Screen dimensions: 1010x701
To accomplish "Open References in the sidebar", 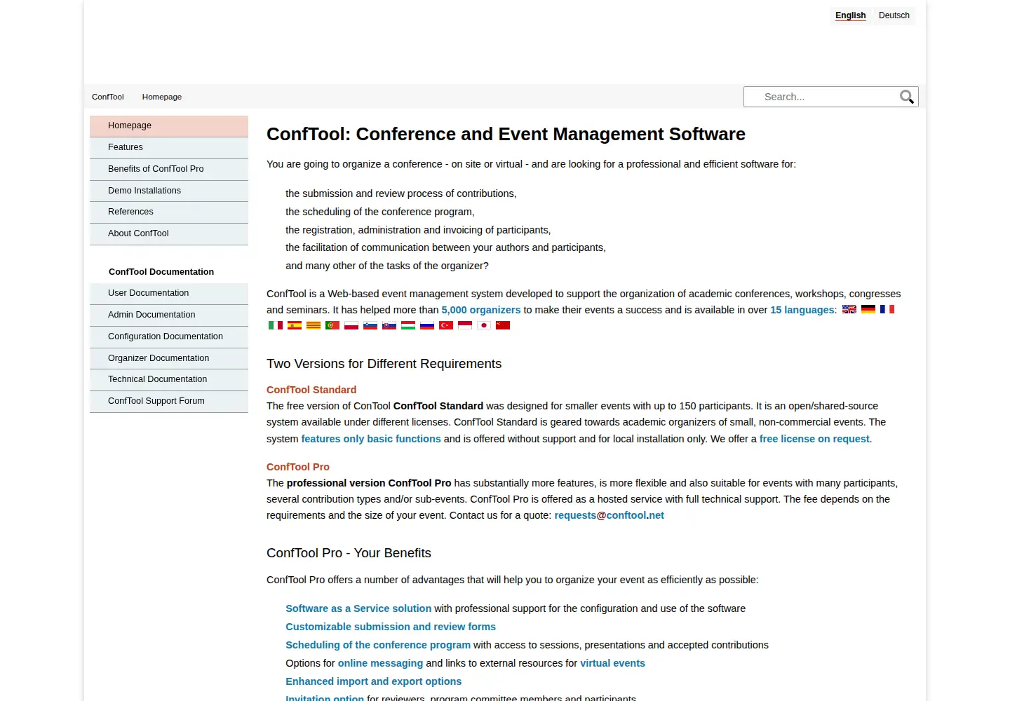I will point(169,212).
